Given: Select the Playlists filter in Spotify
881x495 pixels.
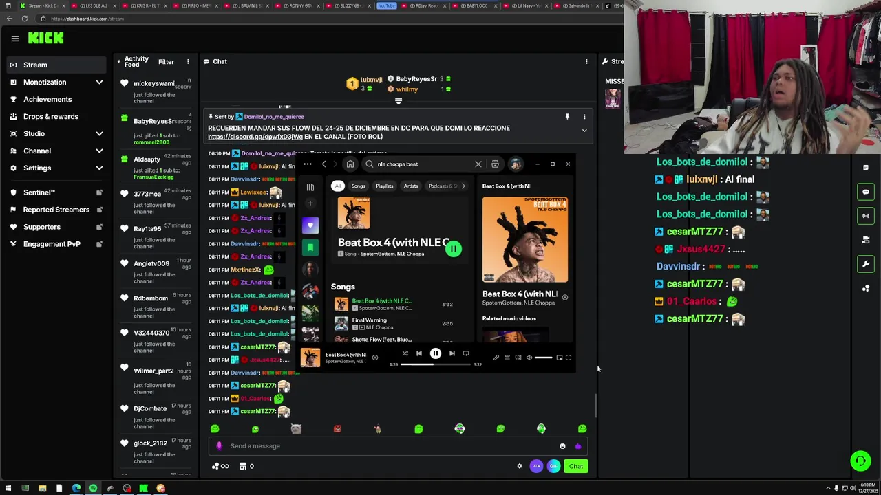Looking at the screenshot, I should pos(385,186).
